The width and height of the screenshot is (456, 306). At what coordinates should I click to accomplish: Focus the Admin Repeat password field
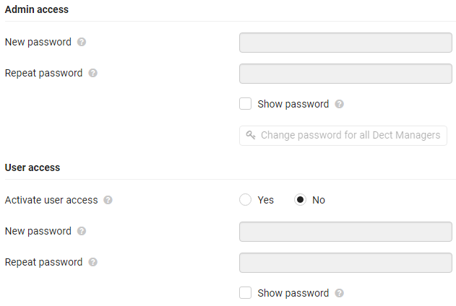345,74
